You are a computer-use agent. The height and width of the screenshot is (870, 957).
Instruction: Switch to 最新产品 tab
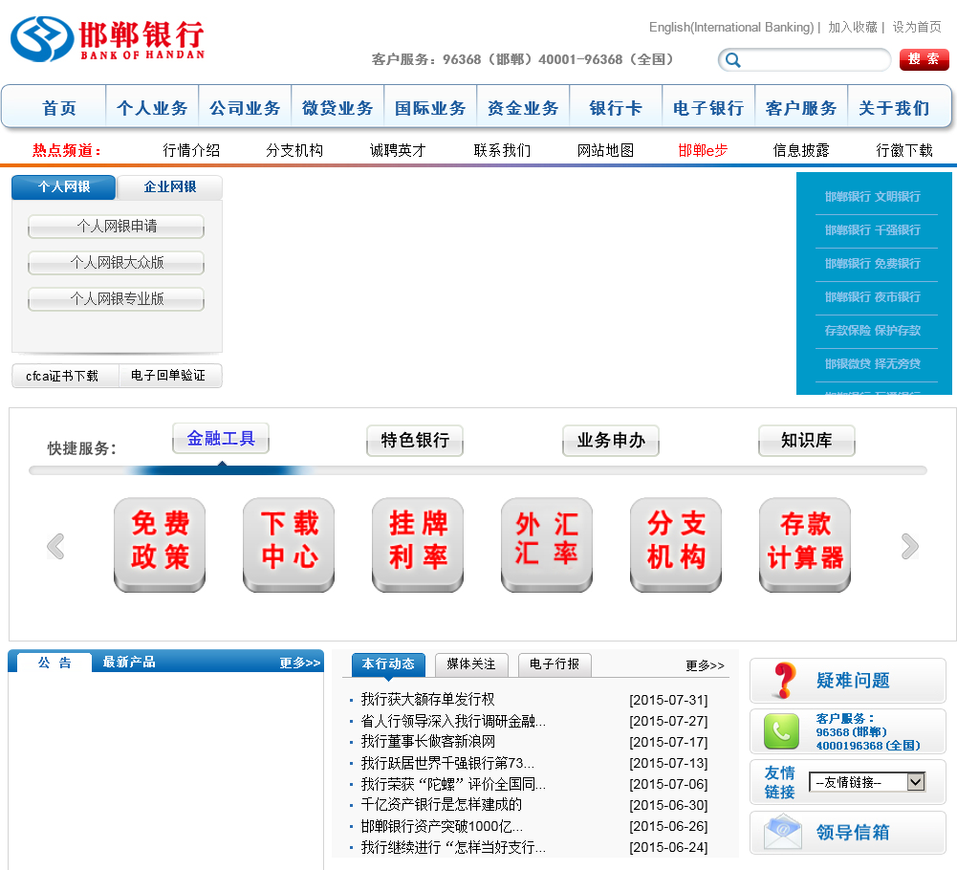(129, 662)
